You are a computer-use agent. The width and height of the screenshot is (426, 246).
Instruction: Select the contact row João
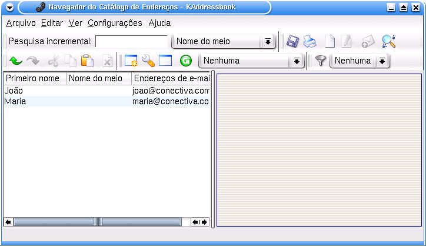[106, 91]
